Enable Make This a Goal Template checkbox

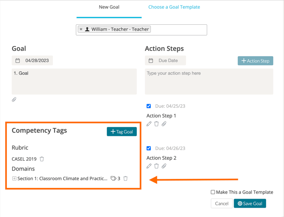click(213, 192)
